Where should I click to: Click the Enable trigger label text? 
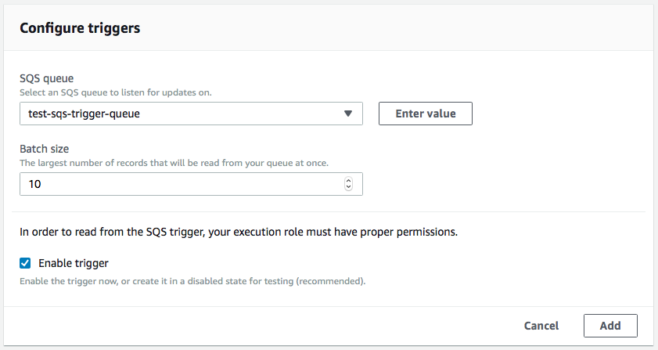click(x=74, y=263)
